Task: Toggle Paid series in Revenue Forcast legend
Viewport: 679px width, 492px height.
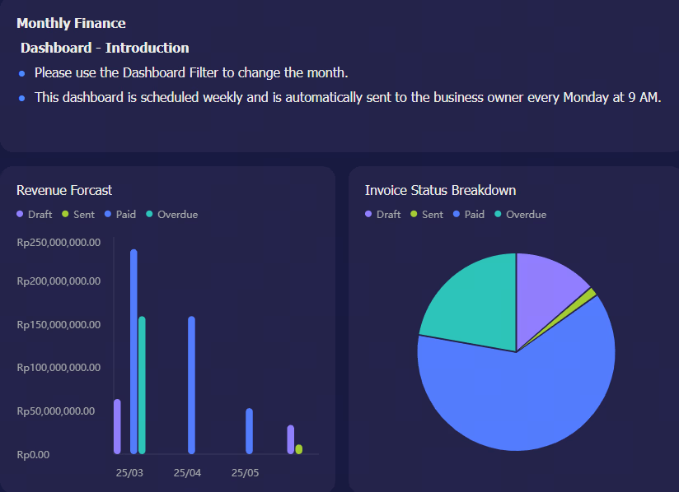Action: click(x=120, y=215)
